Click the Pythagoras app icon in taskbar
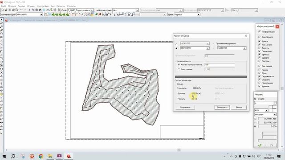 (69, 156)
